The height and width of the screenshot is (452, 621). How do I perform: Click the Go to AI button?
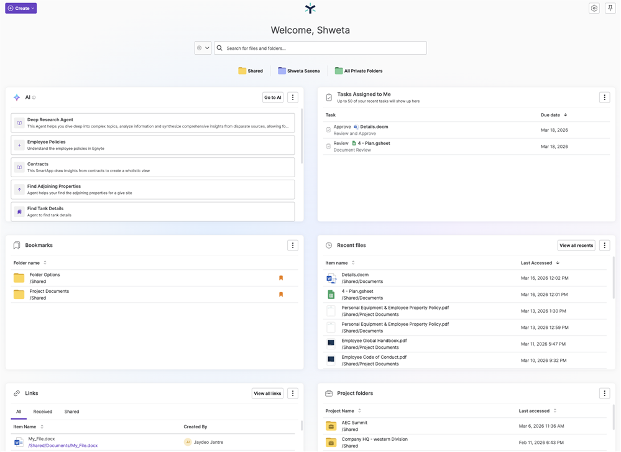[x=272, y=97]
